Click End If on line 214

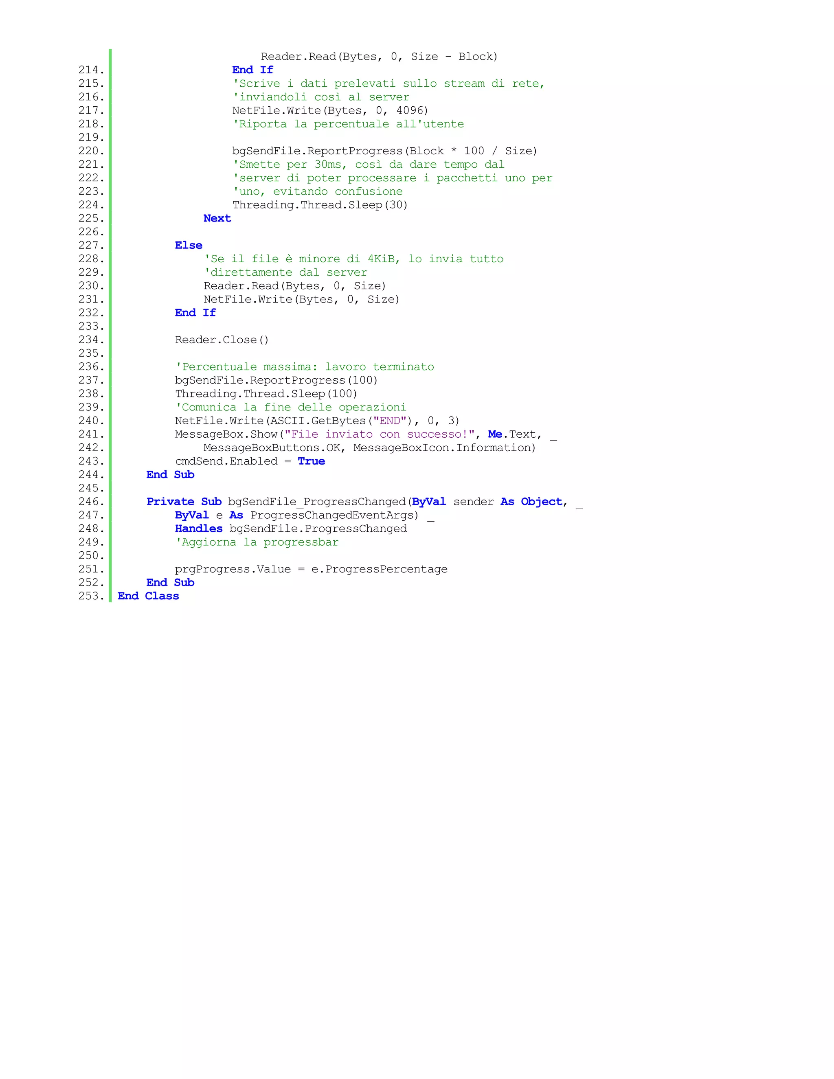tap(252, 70)
